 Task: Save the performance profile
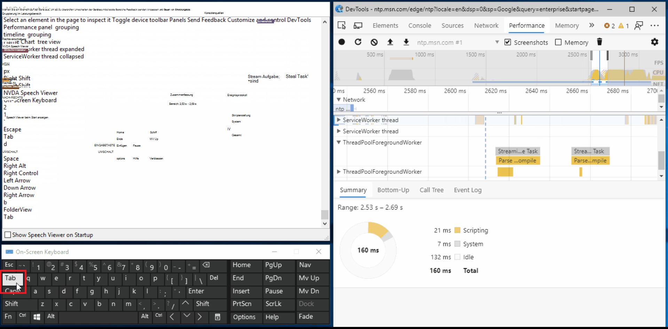pos(406,42)
